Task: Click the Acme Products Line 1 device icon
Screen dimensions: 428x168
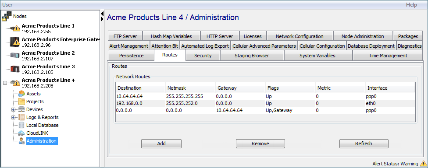Action: pyautogui.click(x=15, y=28)
